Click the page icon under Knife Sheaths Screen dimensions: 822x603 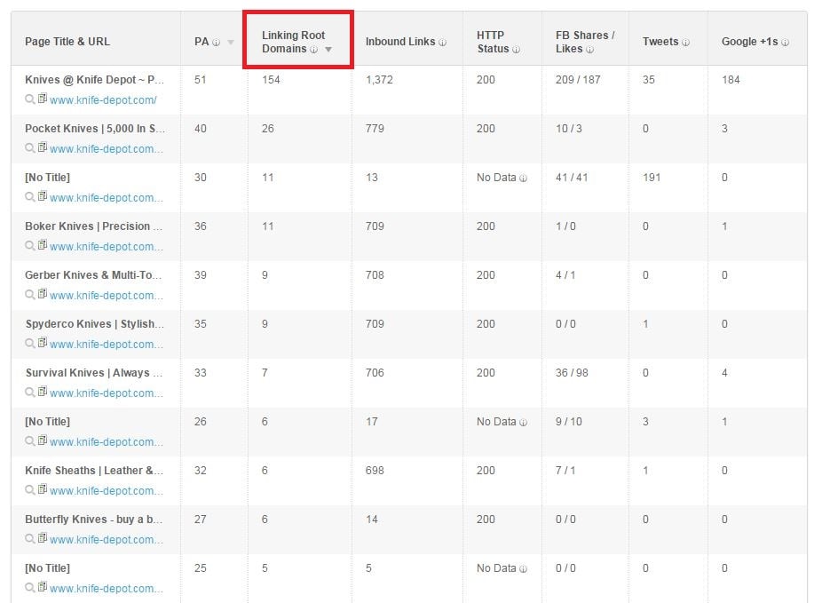click(43, 488)
